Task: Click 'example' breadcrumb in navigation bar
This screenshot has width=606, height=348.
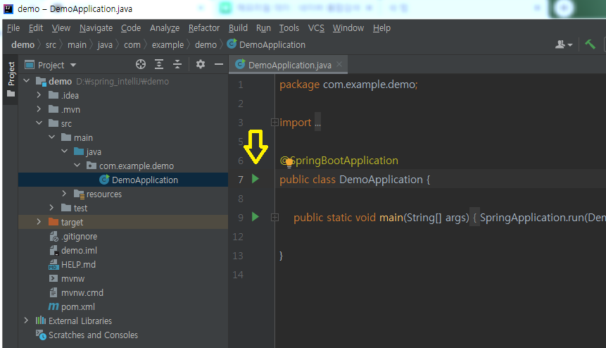Action: [168, 45]
